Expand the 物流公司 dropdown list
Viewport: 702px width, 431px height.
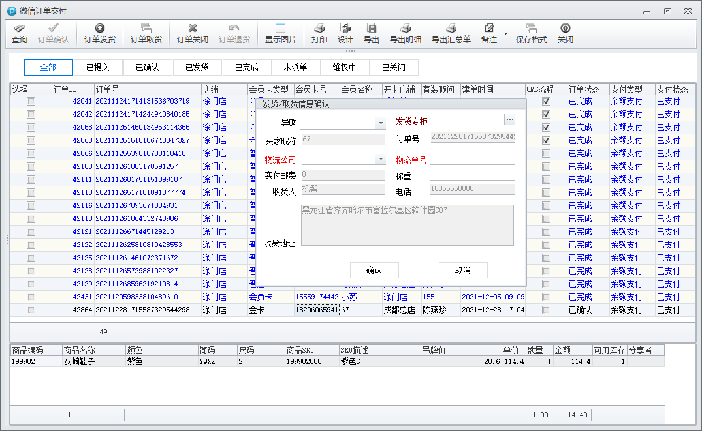[x=380, y=160]
